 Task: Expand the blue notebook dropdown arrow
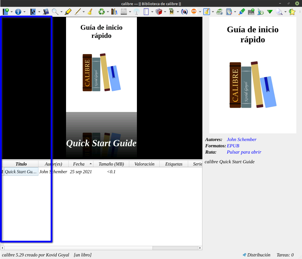pos(235,12)
